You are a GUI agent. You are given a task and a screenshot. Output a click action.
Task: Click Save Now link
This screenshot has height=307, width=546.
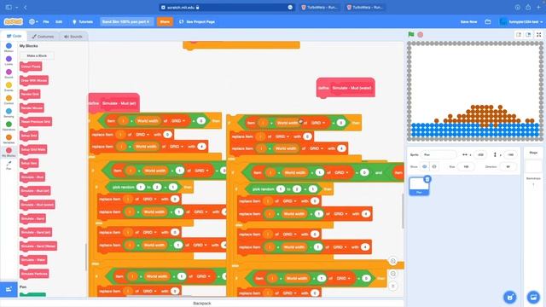pyautogui.click(x=468, y=21)
